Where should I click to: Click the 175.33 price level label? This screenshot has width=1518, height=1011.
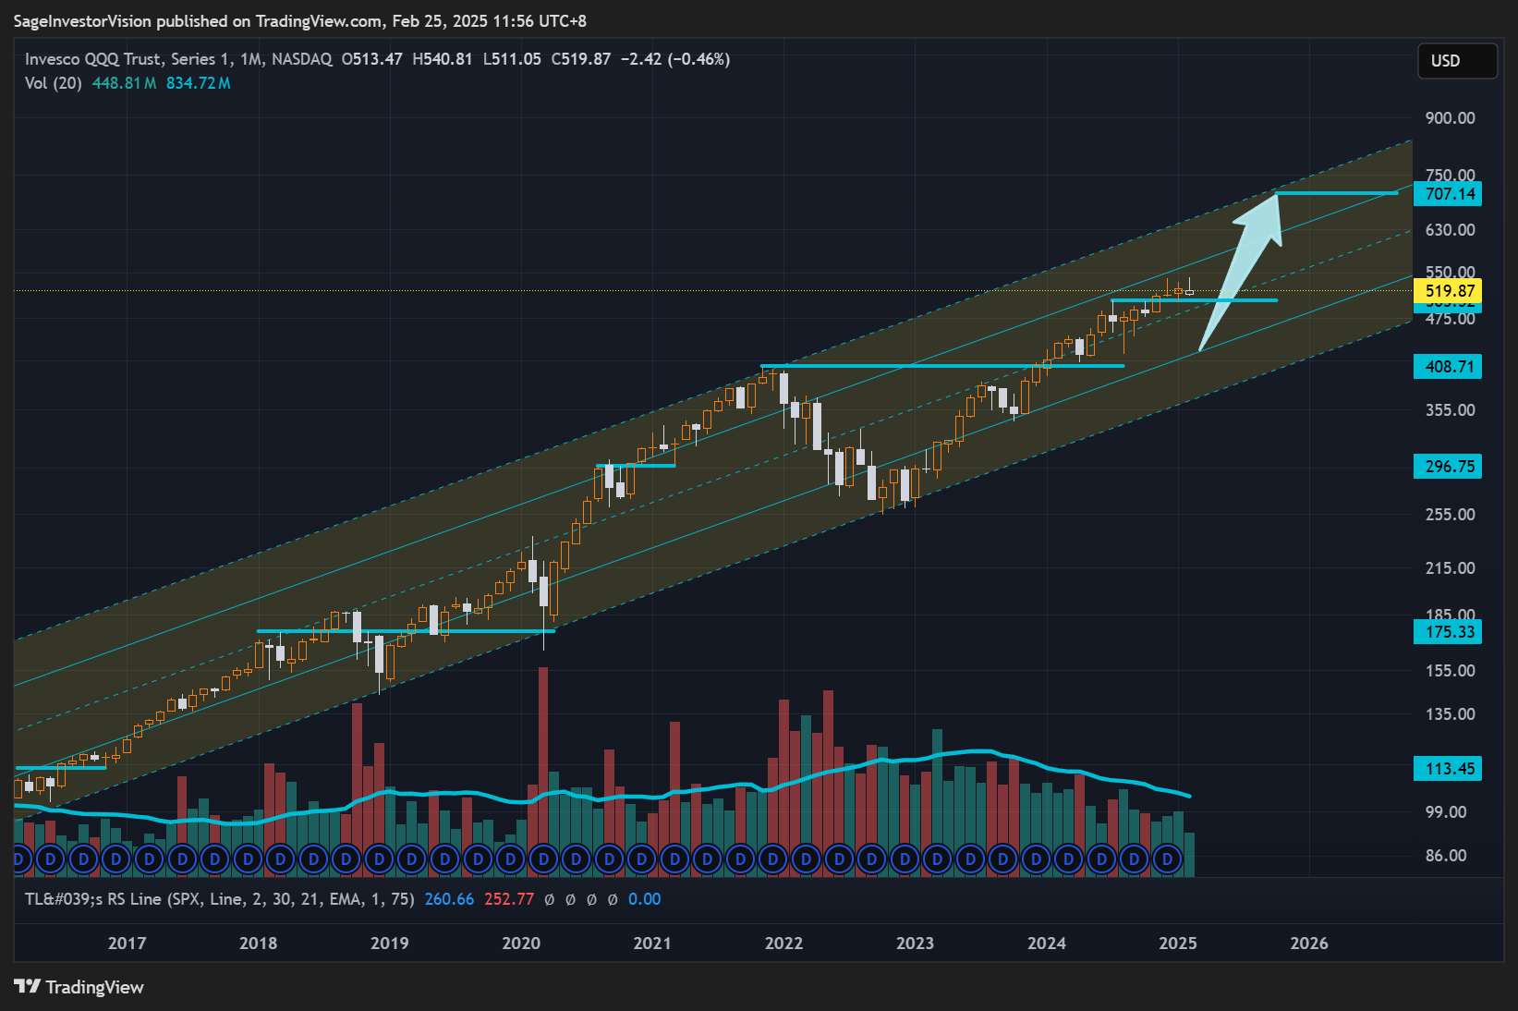tap(1448, 632)
